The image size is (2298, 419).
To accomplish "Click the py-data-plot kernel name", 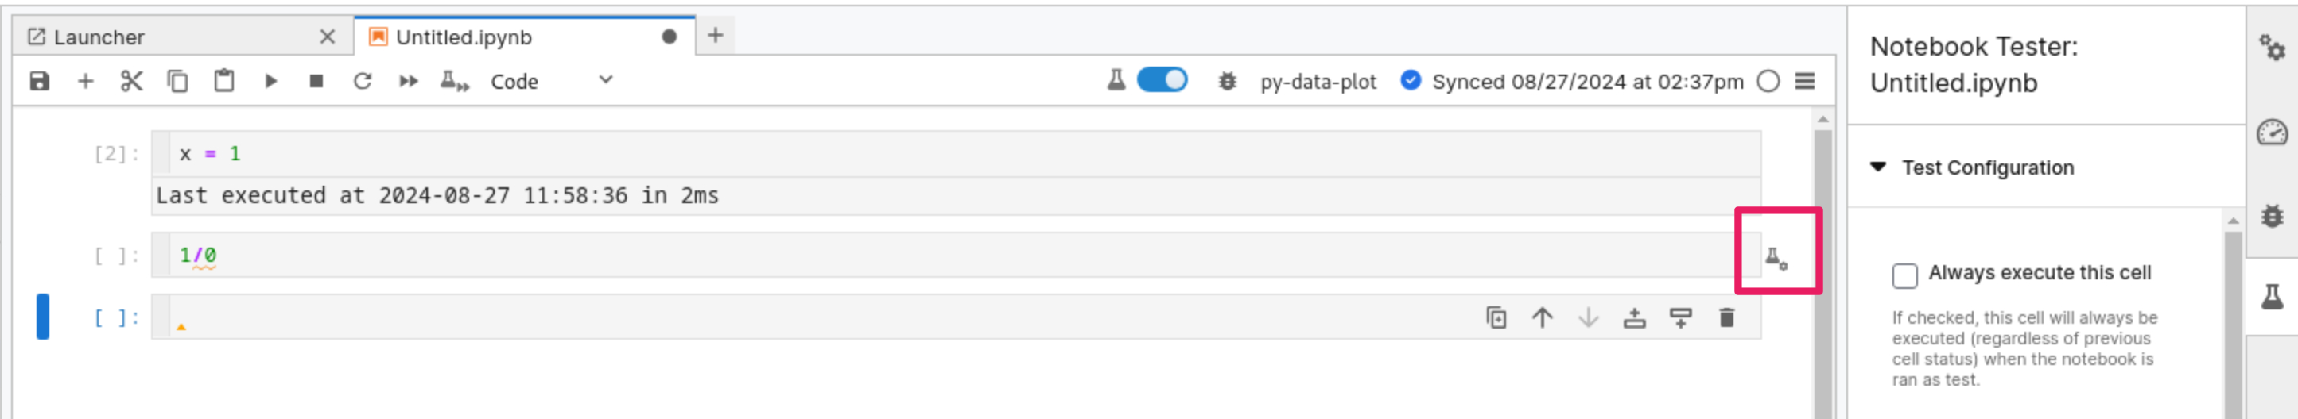I will coord(1318,82).
